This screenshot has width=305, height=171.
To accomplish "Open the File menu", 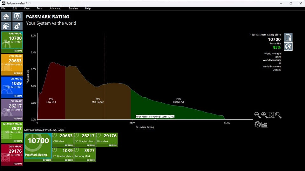I will [x=3, y=8].
